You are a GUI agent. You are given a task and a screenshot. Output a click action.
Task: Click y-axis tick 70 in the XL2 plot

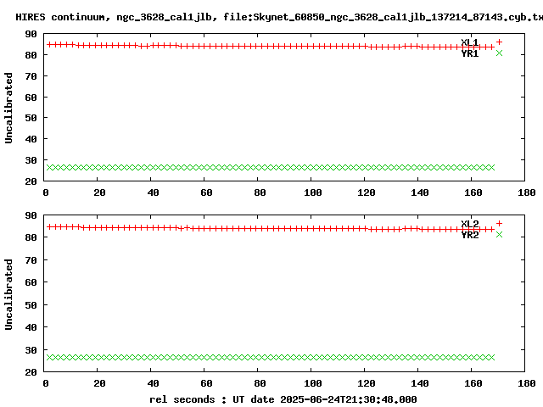pyautogui.click(x=31, y=260)
